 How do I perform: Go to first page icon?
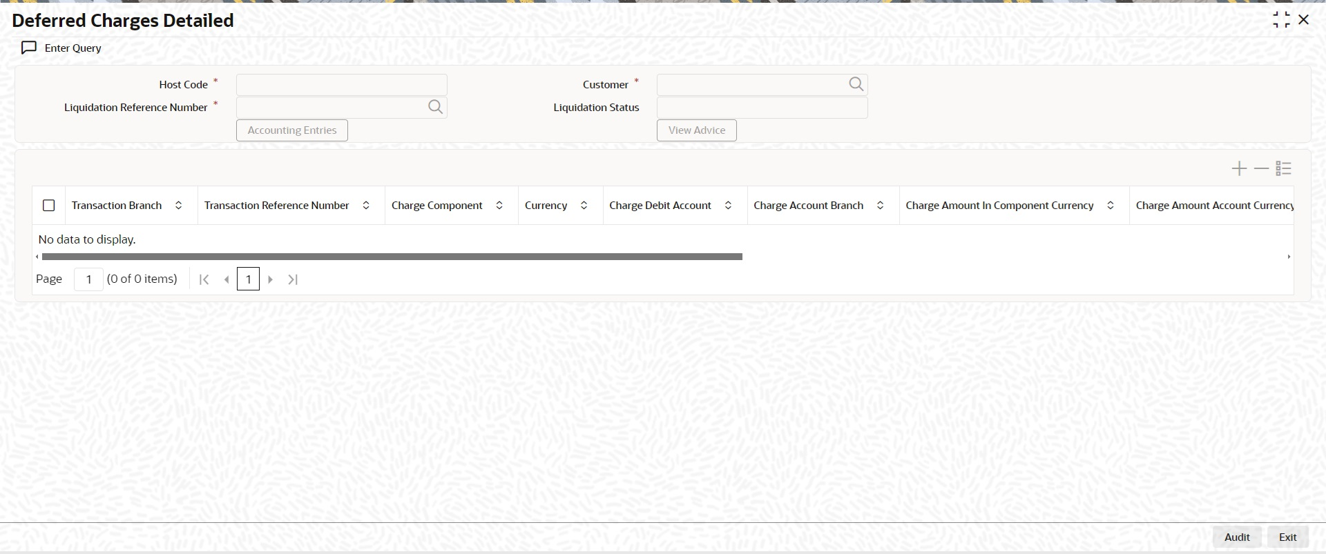[204, 279]
